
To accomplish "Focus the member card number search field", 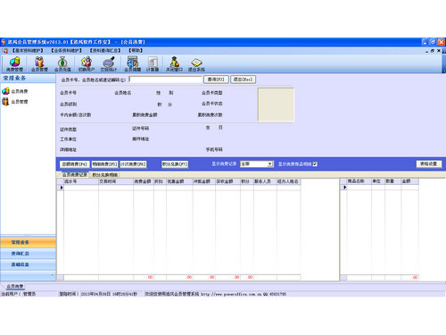I will pyautogui.click(x=165, y=80).
